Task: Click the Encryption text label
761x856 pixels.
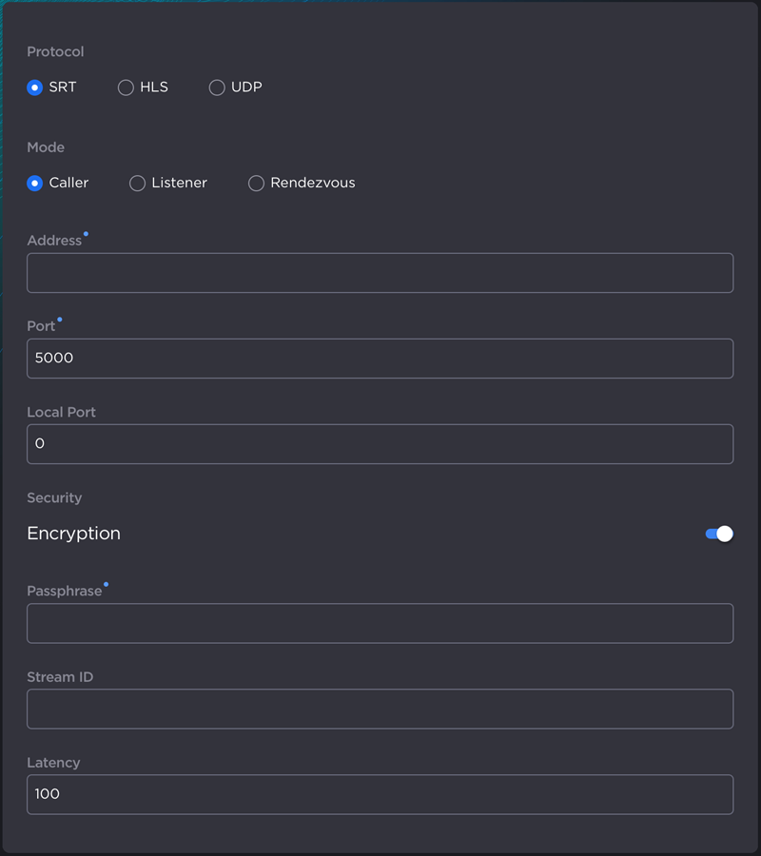Action: (x=73, y=534)
